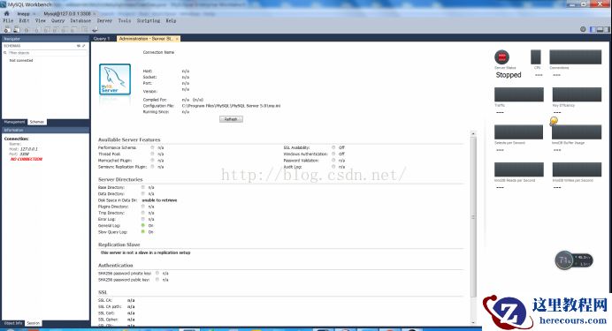Viewport: 612px width, 331px height.
Task: Click the Refresh button
Action: click(231, 119)
